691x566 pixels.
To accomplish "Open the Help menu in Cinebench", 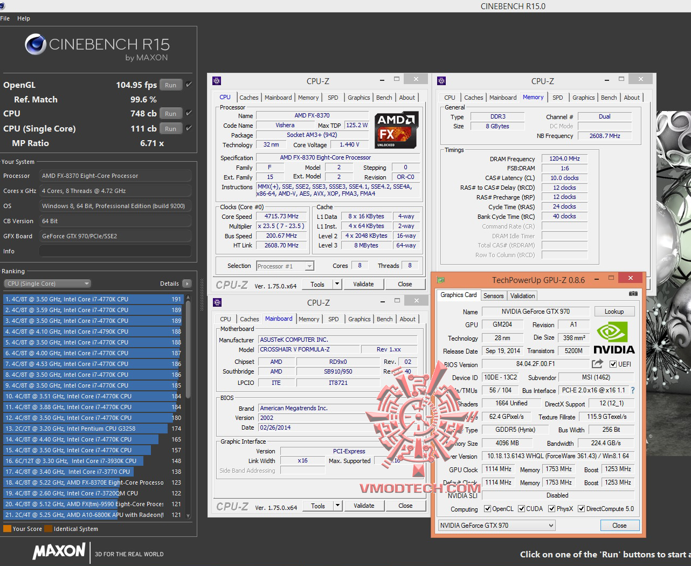I will (x=24, y=18).
